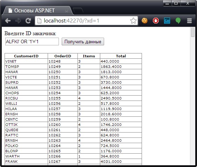This screenshot has width=197, height=167.
Task: Select the RICSU customer cell
Action: click(x=26, y=98)
